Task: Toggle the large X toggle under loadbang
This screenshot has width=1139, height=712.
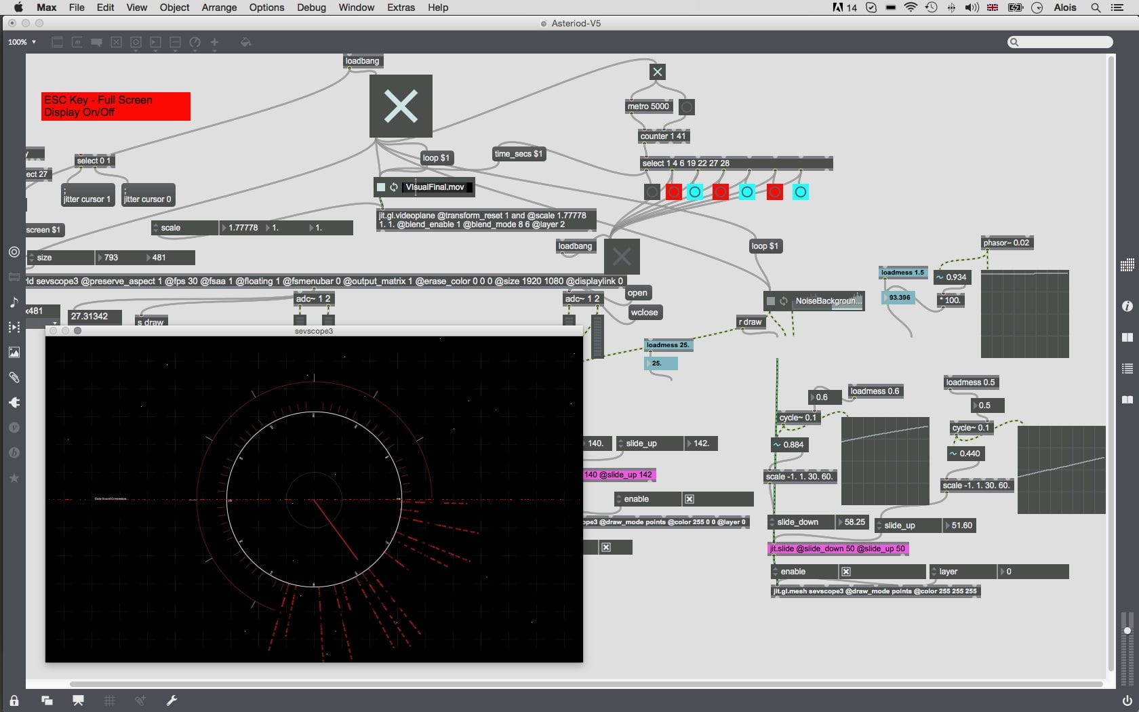Action: [x=401, y=106]
